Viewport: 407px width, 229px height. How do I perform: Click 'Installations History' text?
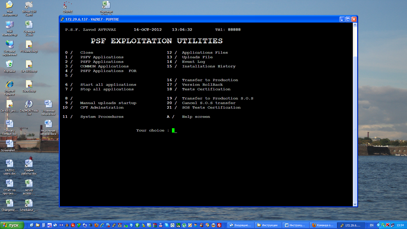[209, 66]
